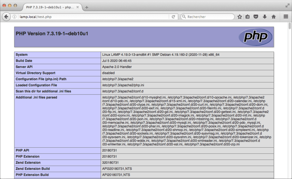Reload the test.php page

tap(173, 17)
